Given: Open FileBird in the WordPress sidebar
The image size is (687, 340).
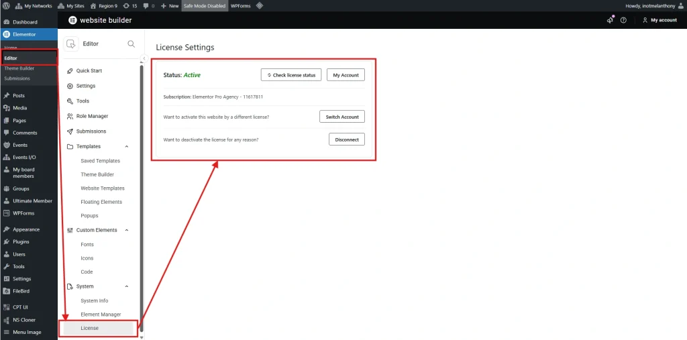Looking at the screenshot, I should point(28,291).
